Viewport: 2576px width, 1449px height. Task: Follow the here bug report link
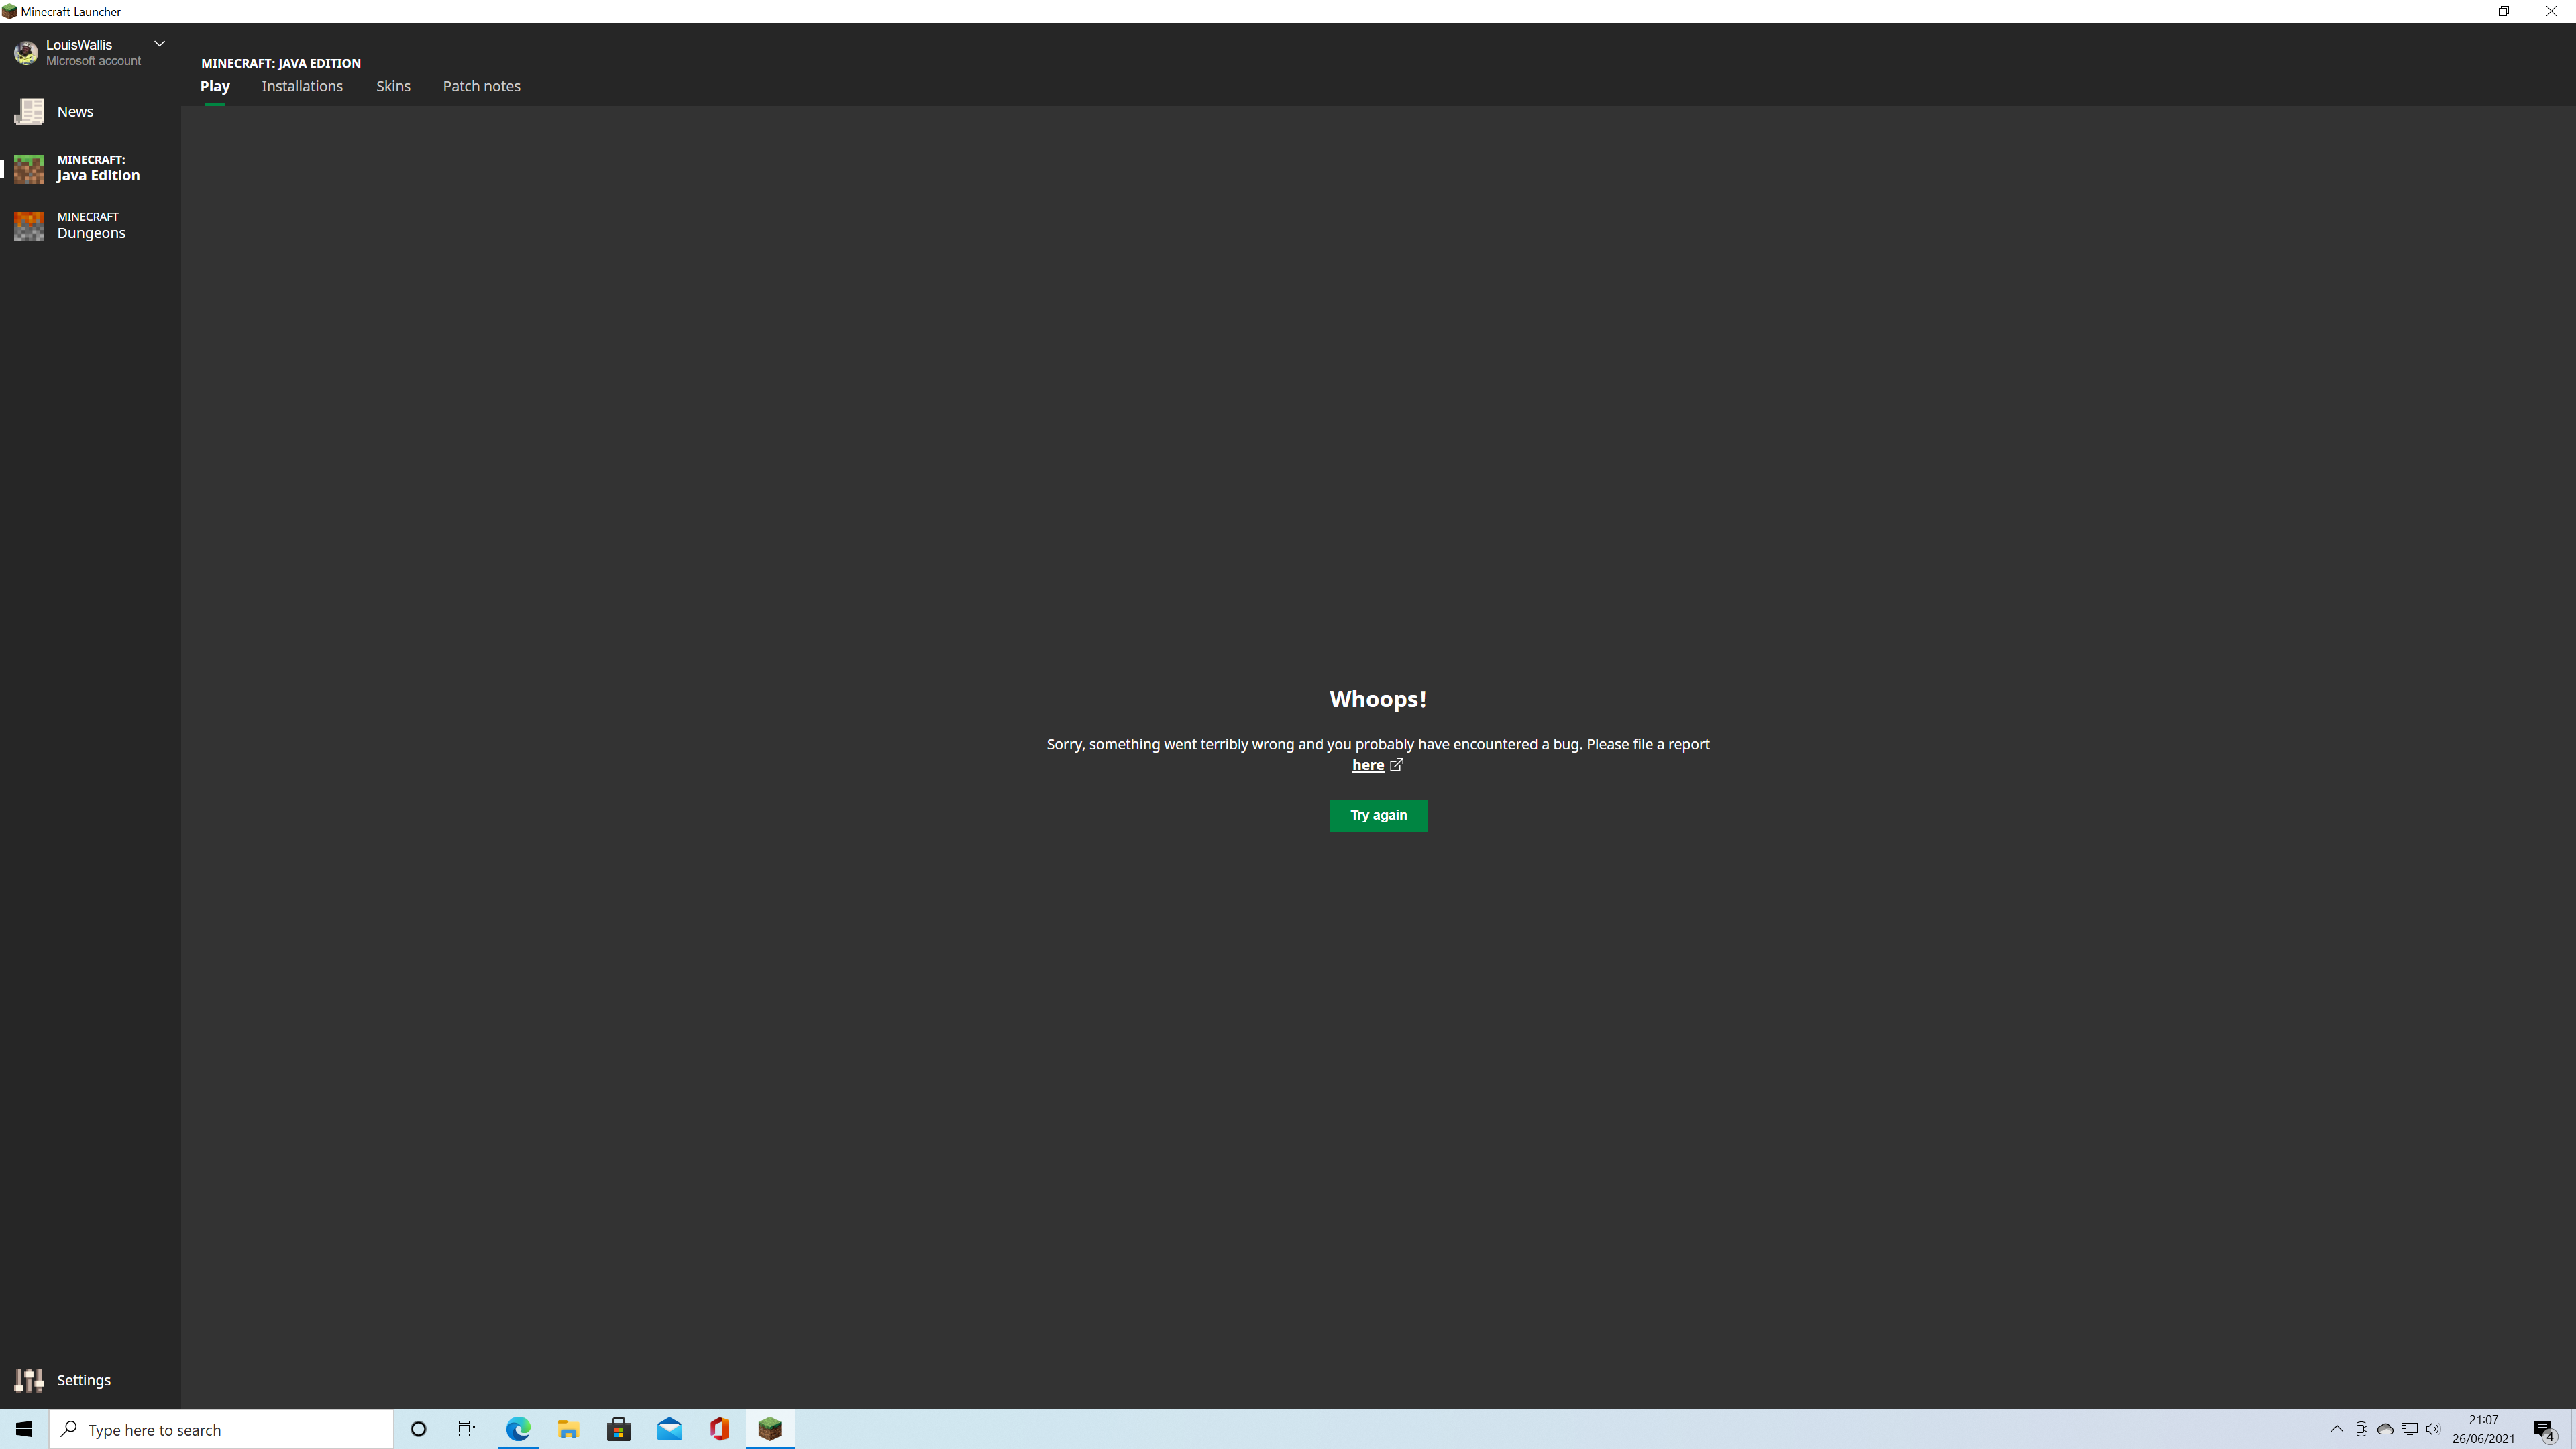(x=1367, y=765)
